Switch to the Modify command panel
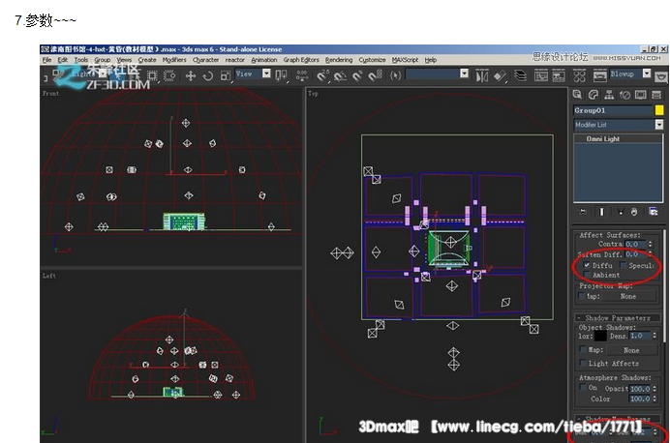 [x=593, y=95]
